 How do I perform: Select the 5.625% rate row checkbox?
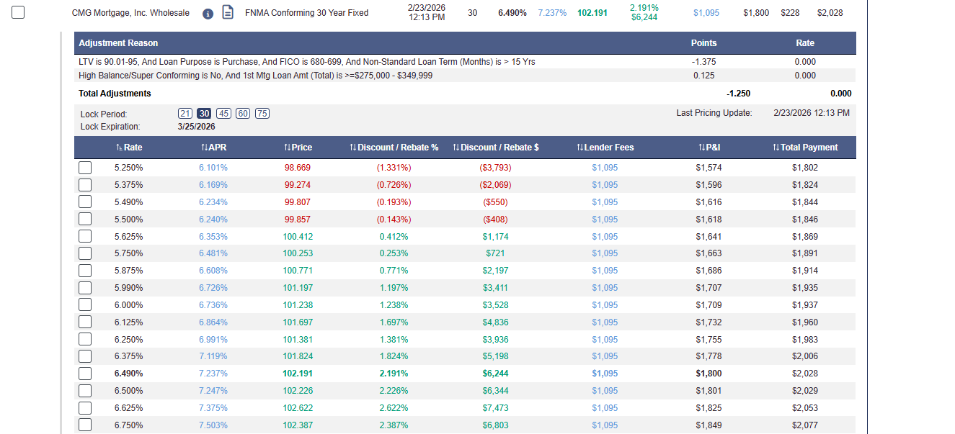tap(85, 236)
